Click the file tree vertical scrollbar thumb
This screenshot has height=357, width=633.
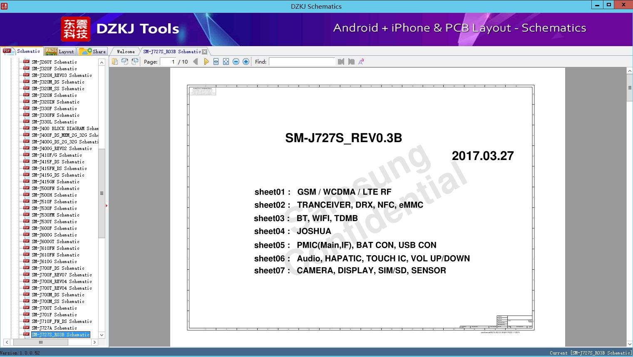pyautogui.click(x=102, y=193)
